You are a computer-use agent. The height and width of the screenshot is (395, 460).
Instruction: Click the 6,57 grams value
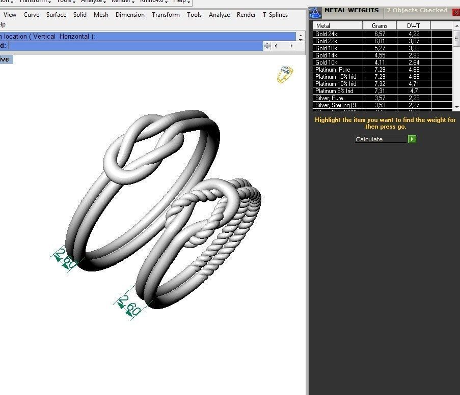click(380, 34)
